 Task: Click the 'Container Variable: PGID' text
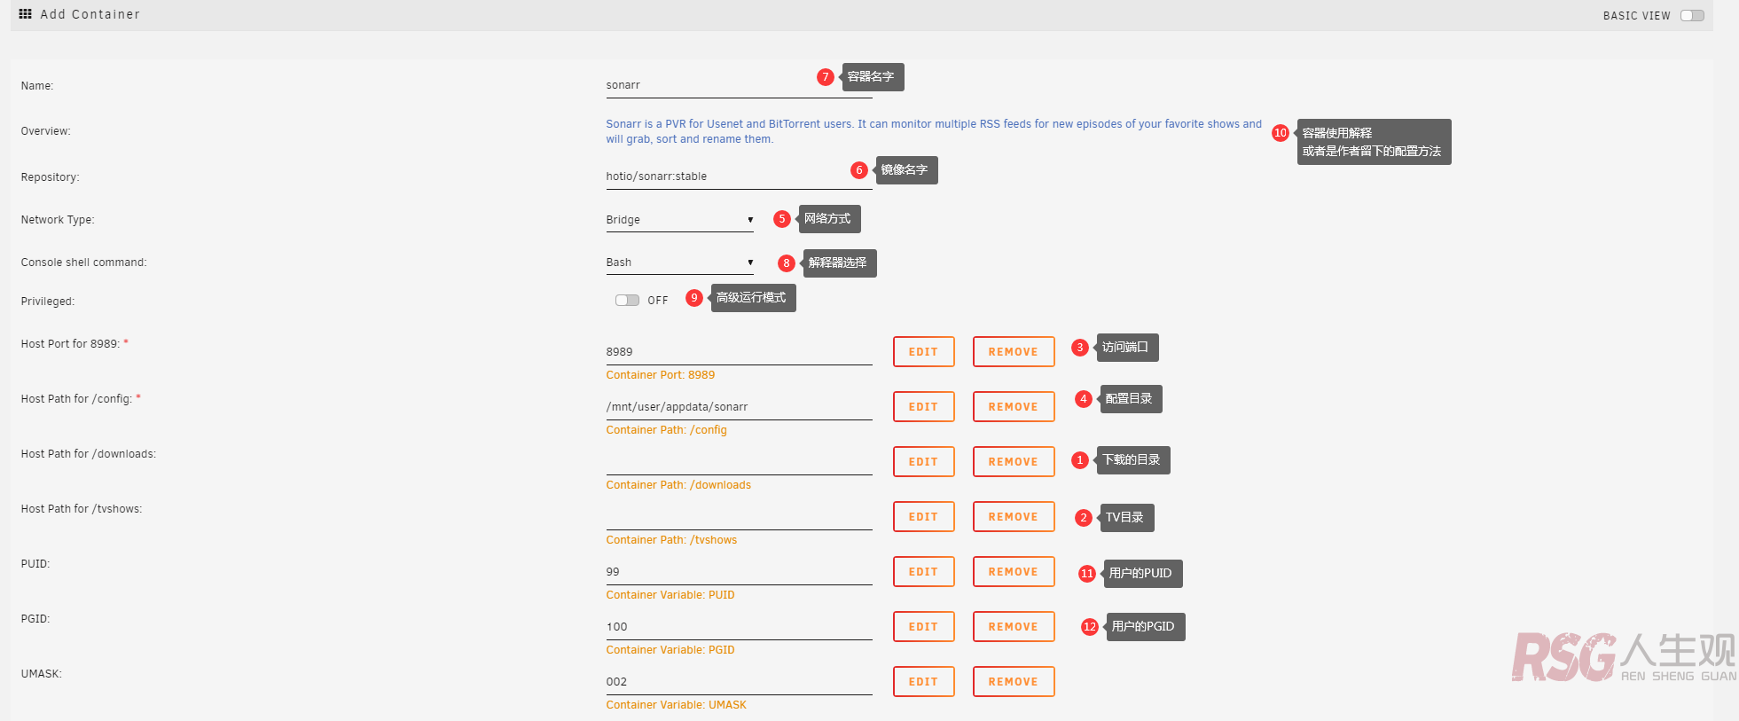[670, 650]
